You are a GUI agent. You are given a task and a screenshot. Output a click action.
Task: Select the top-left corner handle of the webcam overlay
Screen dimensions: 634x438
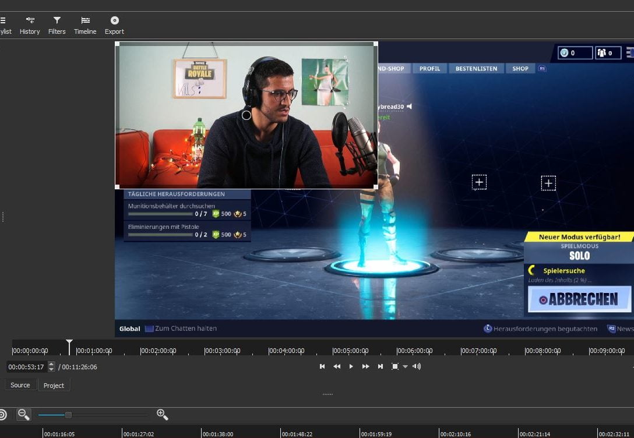point(117,44)
